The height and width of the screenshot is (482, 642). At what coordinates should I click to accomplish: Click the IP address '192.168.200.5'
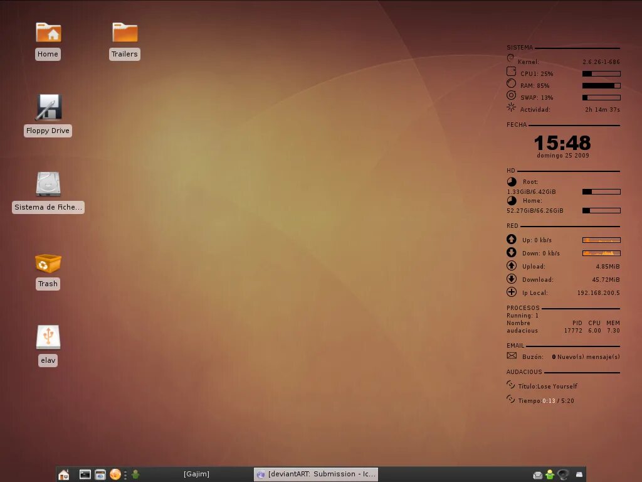pyautogui.click(x=599, y=293)
